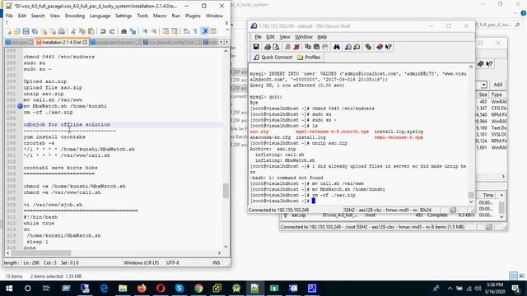Click UTF-8 encoding in Notepad++ status bar
Image resolution: width=527 pixels, height=296 pixels.
[173, 263]
